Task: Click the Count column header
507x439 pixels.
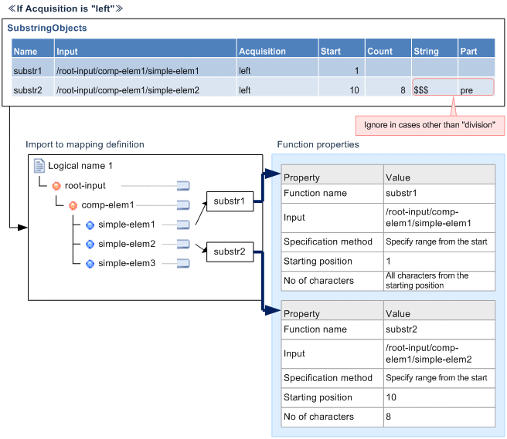Action: click(x=388, y=48)
